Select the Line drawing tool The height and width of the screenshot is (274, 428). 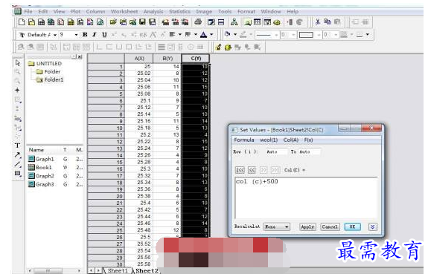click(17, 164)
